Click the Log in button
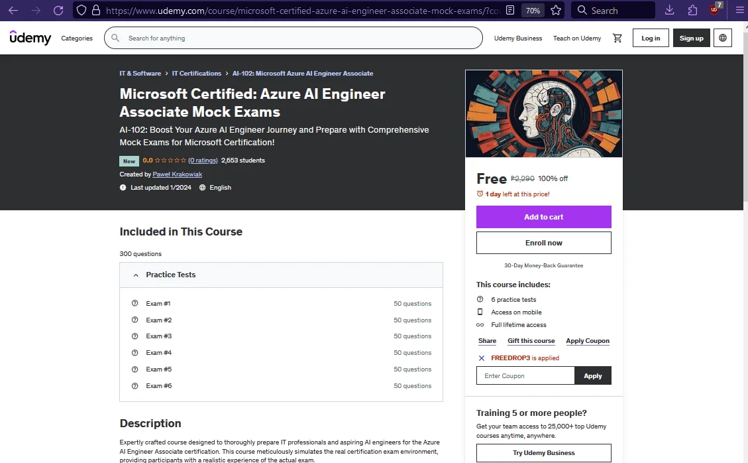This screenshot has height=463, width=748. [651, 38]
